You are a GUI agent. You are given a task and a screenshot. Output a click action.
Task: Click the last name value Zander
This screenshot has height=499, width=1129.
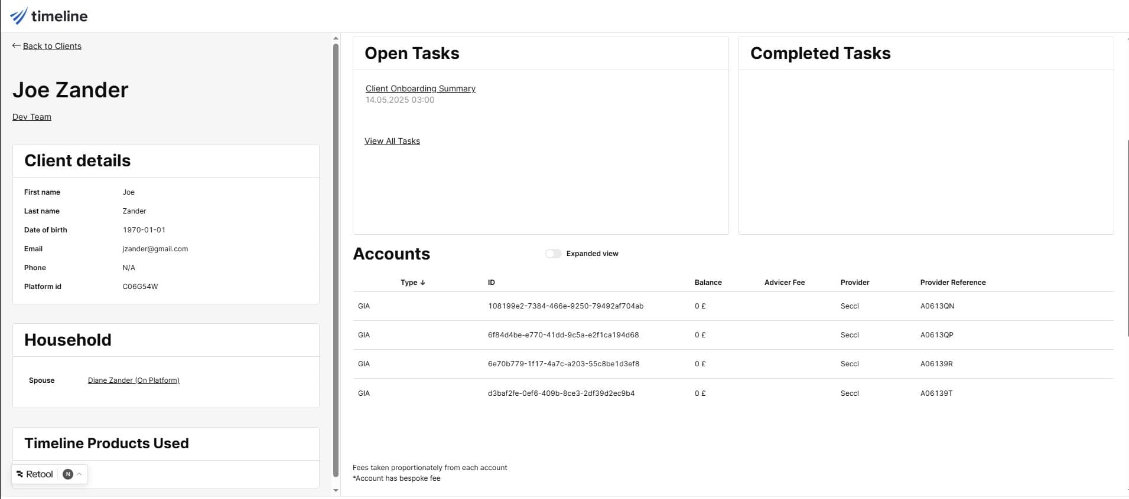(134, 211)
